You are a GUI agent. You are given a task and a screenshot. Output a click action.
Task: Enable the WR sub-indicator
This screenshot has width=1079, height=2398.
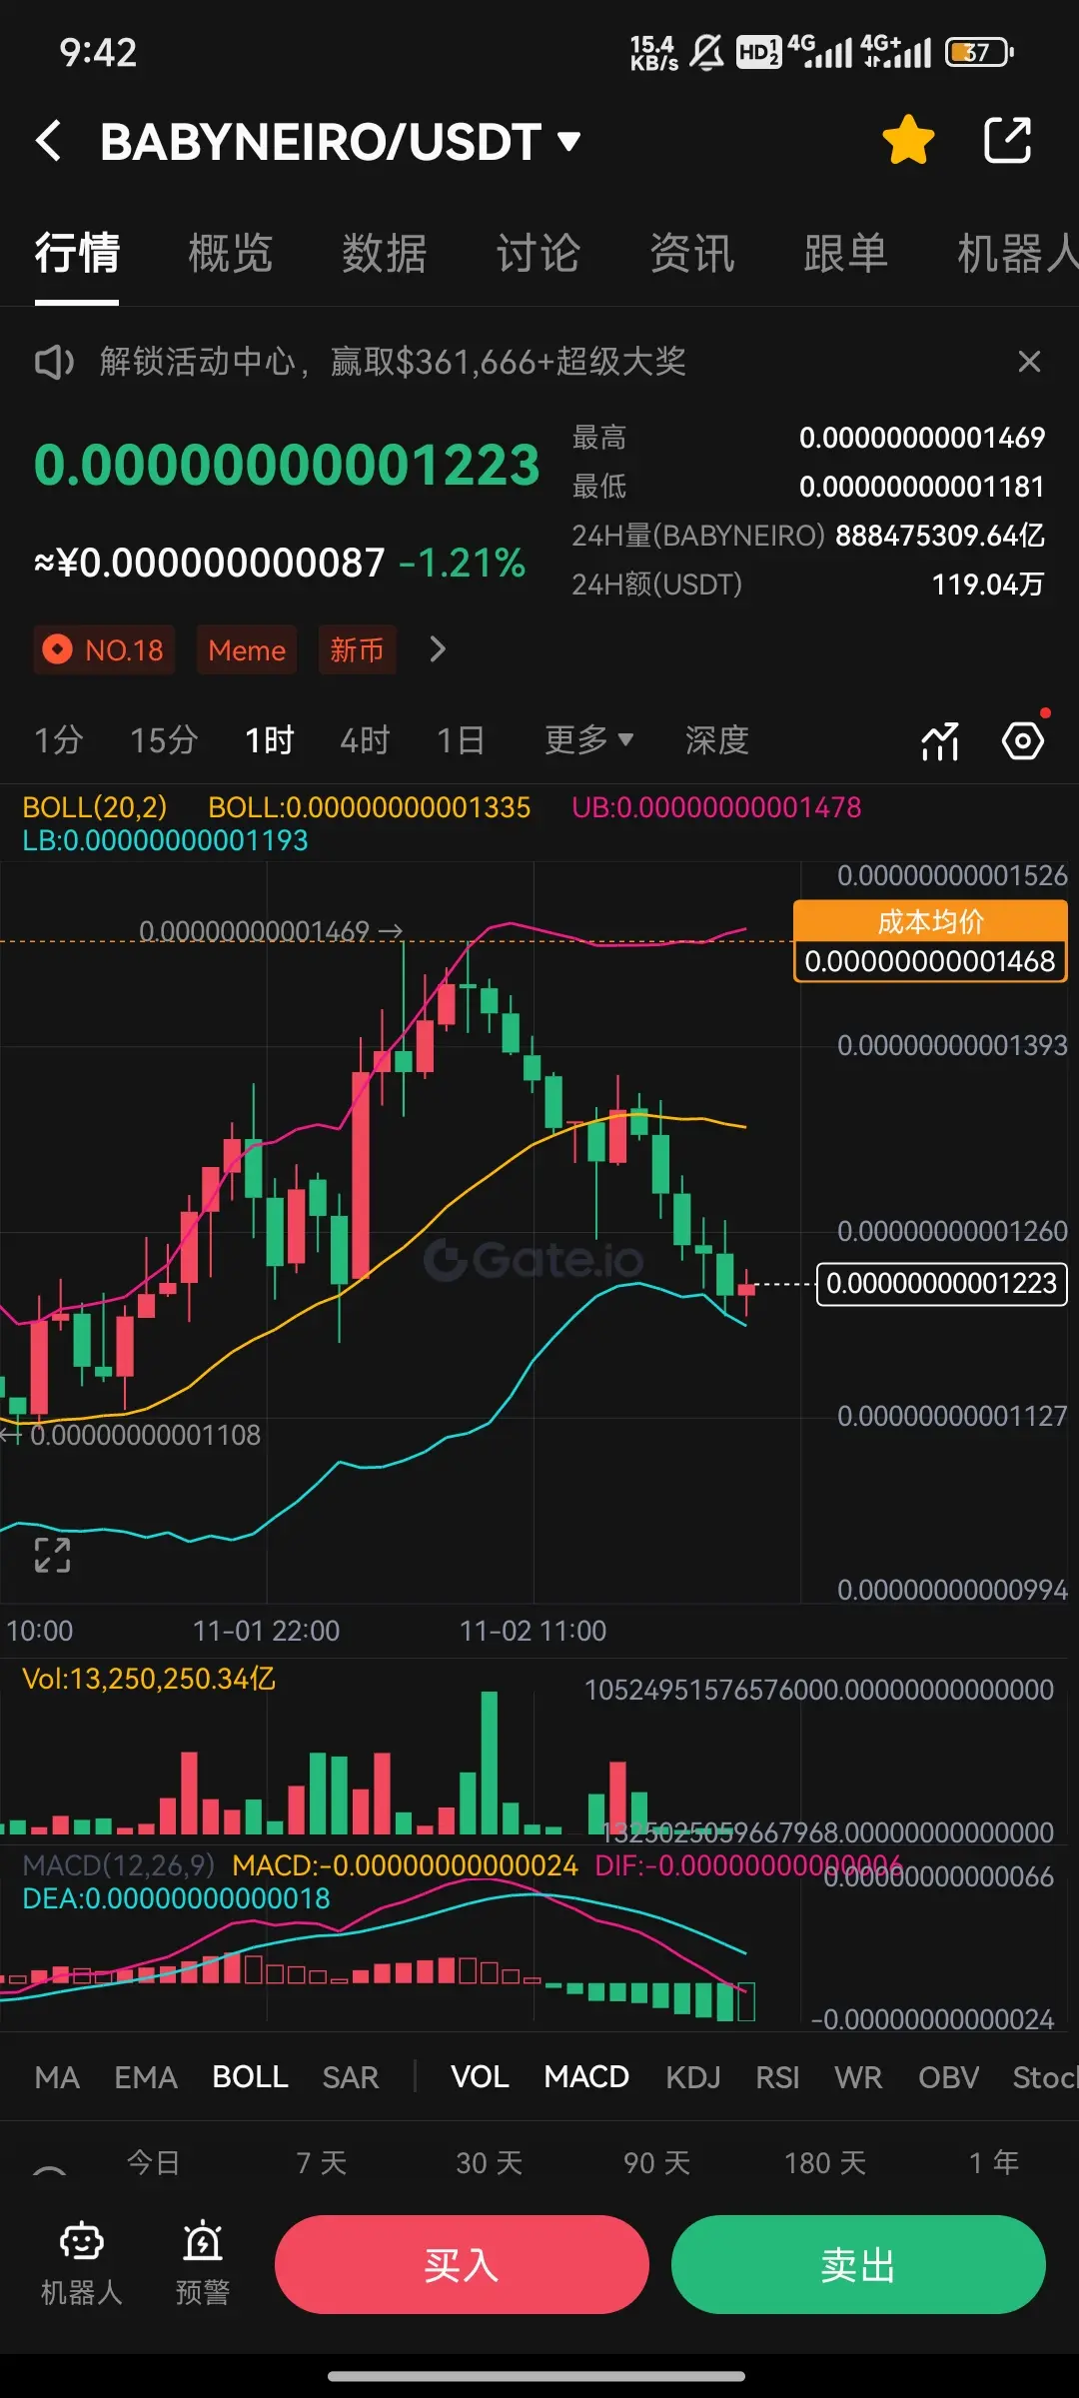[x=859, y=2077]
